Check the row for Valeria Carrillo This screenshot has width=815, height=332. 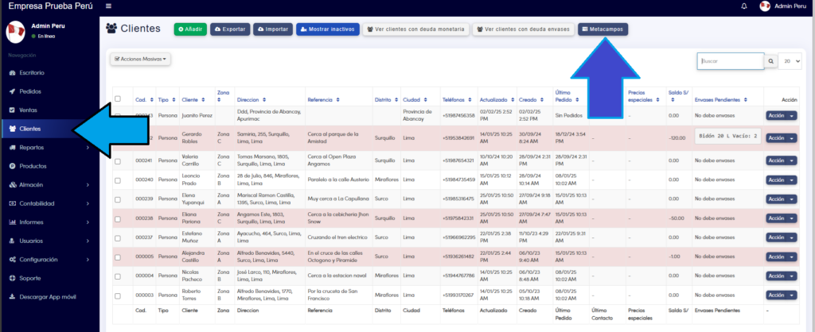coord(118,161)
